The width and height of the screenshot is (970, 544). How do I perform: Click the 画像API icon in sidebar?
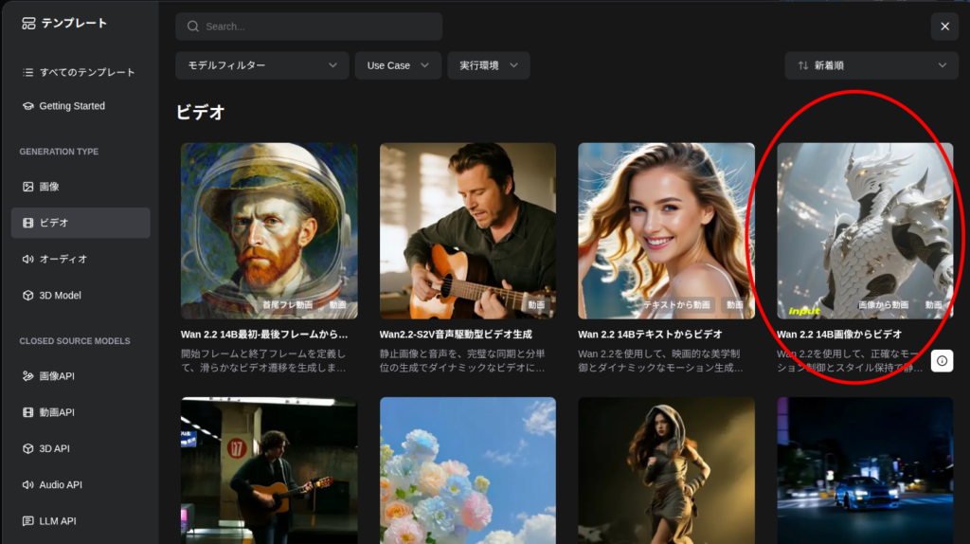pos(28,376)
